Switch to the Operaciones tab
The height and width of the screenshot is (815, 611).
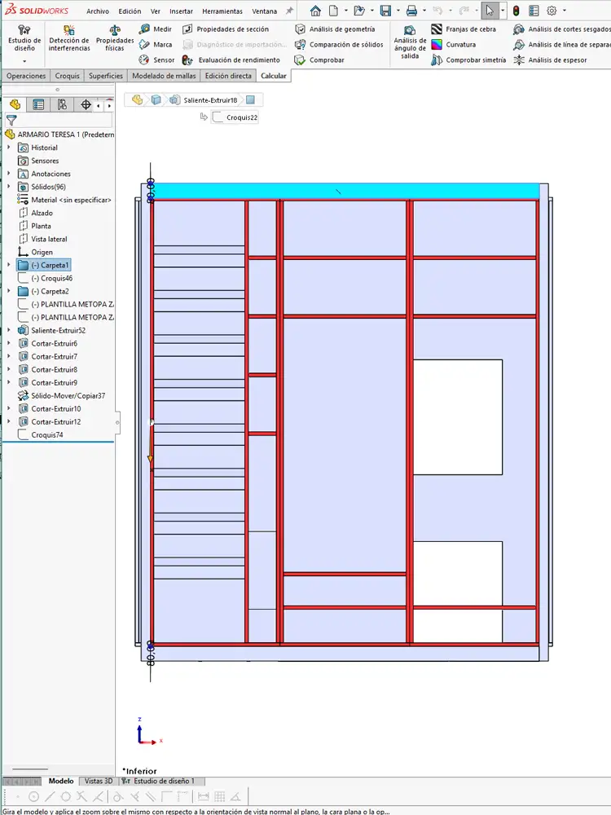(26, 76)
